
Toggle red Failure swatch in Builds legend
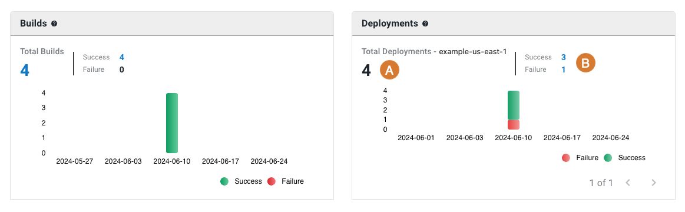pyautogui.click(x=272, y=181)
